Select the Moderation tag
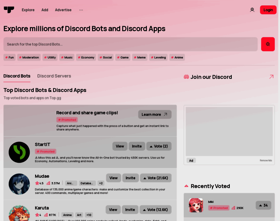Screen dimensions: 280x221 point(29,57)
